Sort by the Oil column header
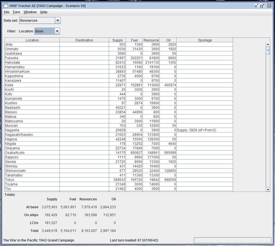The width and height of the screenshot is (275, 246). 168,40
